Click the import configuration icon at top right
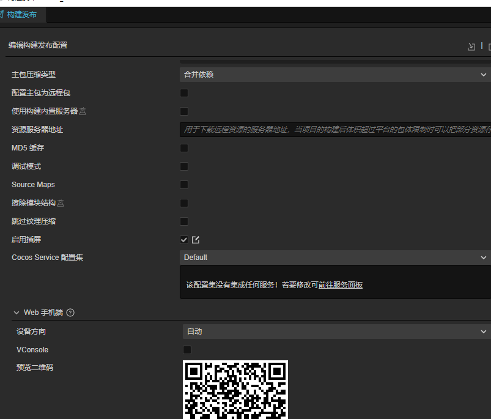Image resolution: width=491 pixels, height=419 pixels. coord(471,46)
